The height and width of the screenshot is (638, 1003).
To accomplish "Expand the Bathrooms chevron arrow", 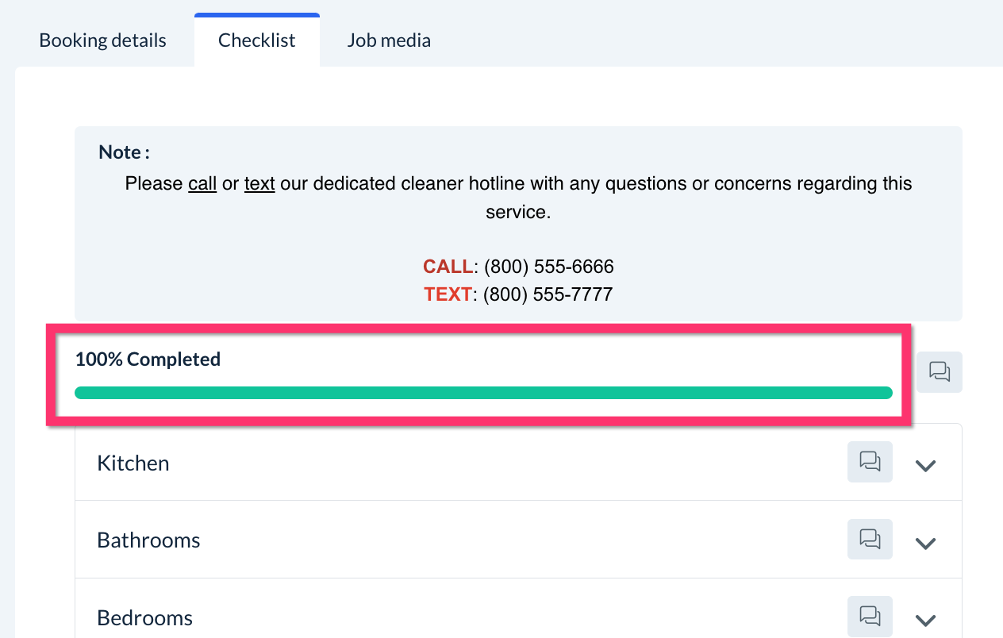I will coord(925,543).
